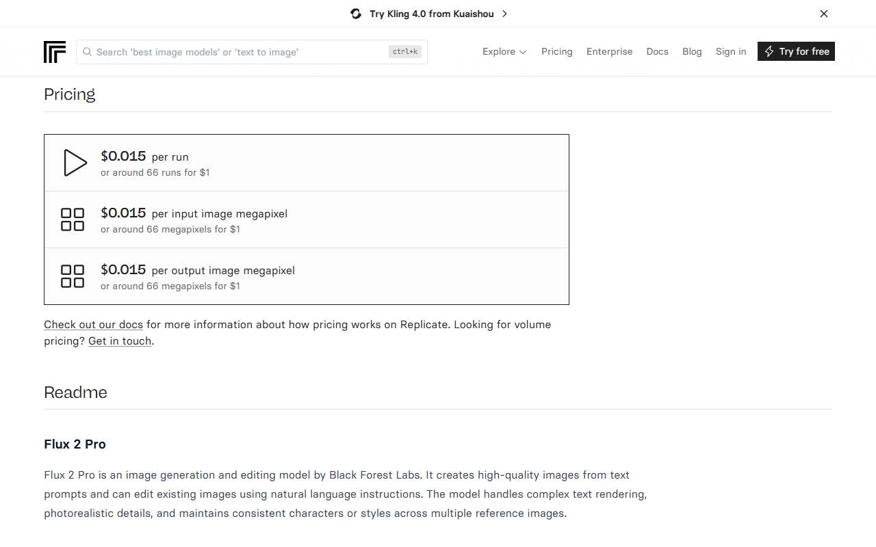The height and width of the screenshot is (547, 876).
Task: Click the Flux 2 Pro readme title
Action: point(75,444)
